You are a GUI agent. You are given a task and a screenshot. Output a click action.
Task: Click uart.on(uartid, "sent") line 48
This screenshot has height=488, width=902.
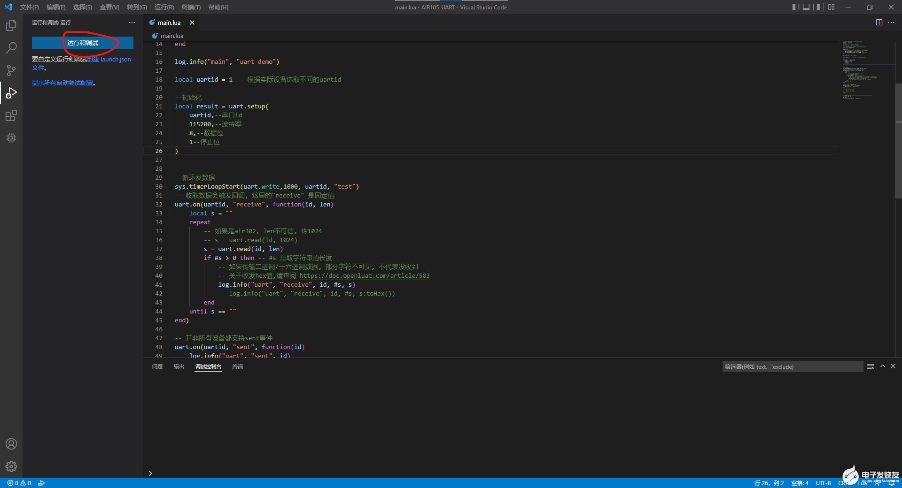[240, 347]
